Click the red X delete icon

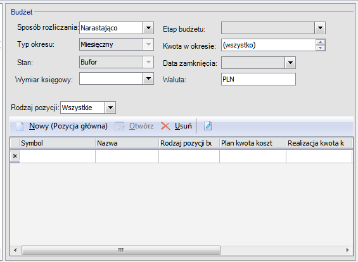165,126
